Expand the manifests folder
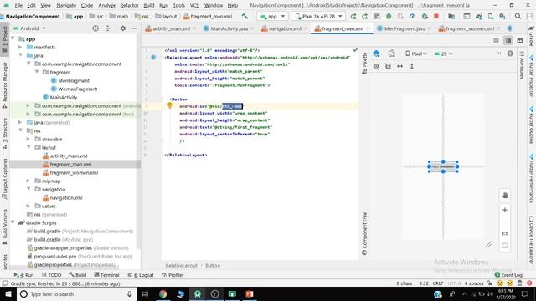Screen dimensions: 536x301 (x=20, y=47)
